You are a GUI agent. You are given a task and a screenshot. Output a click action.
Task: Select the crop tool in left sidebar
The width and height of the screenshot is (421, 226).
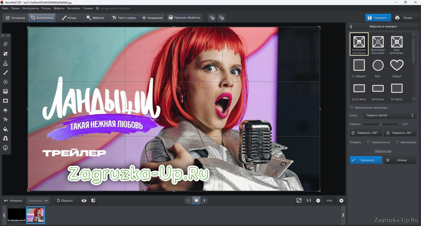(5, 44)
